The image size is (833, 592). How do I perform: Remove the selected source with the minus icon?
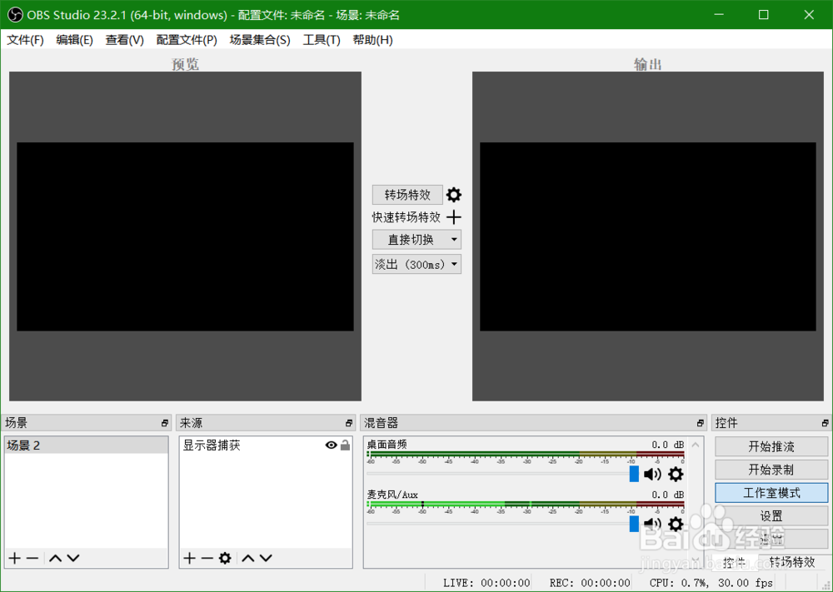click(207, 558)
